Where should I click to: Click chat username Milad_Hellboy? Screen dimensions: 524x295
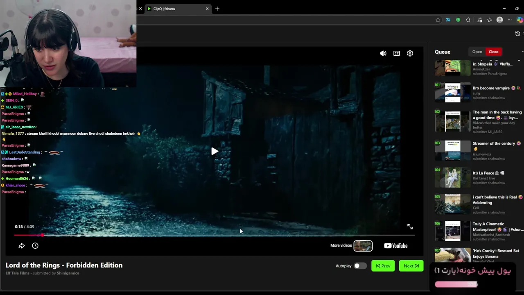[x=25, y=94]
